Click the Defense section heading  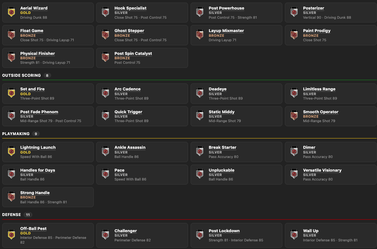click(x=11, y=215)
